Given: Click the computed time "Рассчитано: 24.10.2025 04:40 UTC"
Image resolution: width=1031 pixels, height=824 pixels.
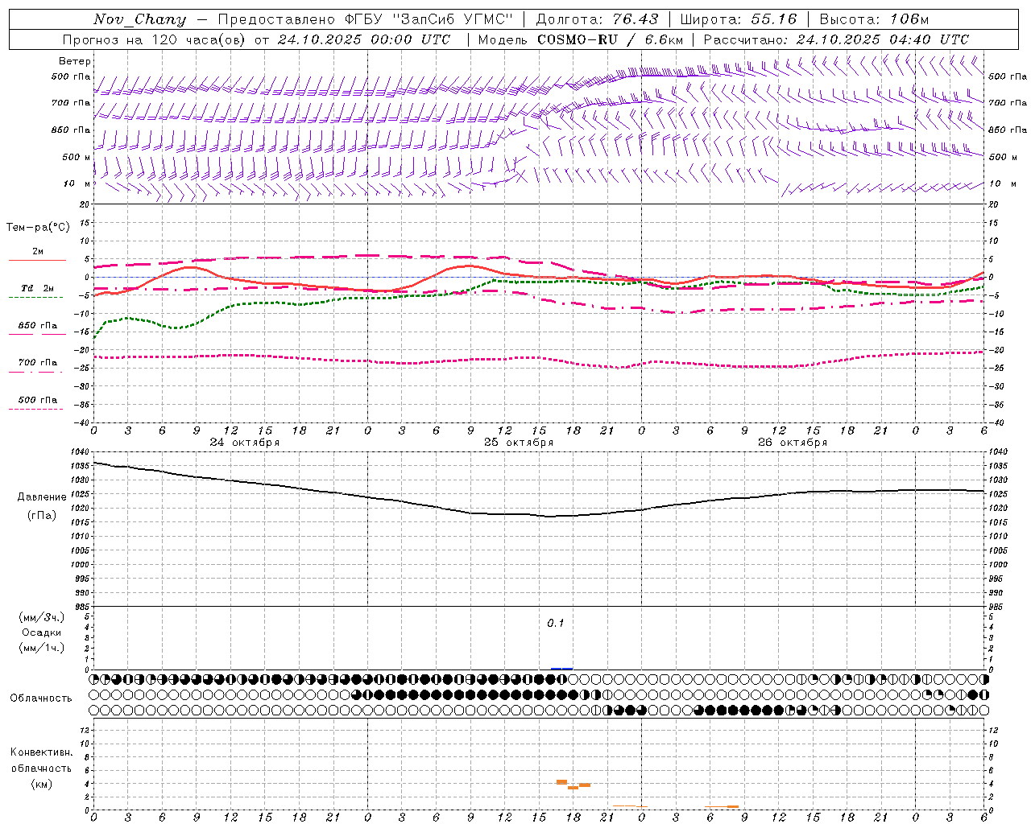Looking at the screenshot, I should [x=836, y=39].
